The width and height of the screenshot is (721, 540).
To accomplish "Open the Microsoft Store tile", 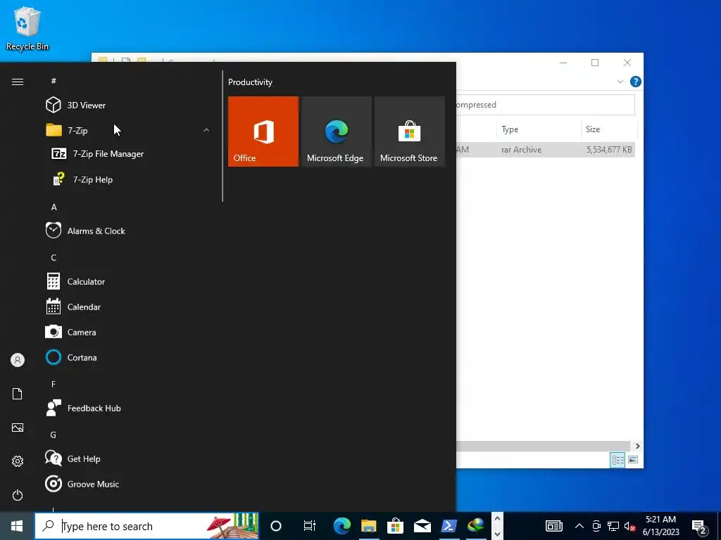I will tap(410, 131).
